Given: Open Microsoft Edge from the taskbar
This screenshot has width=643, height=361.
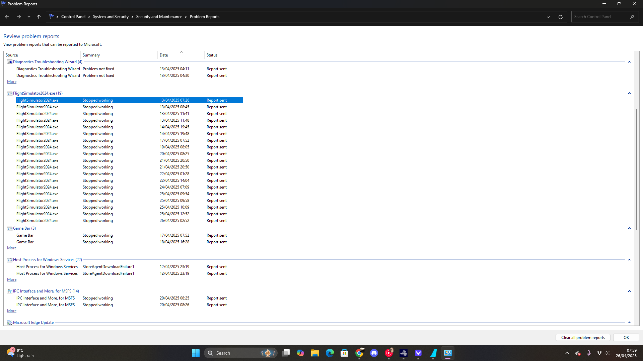Looking at the screenshot, I should [330, 353].
